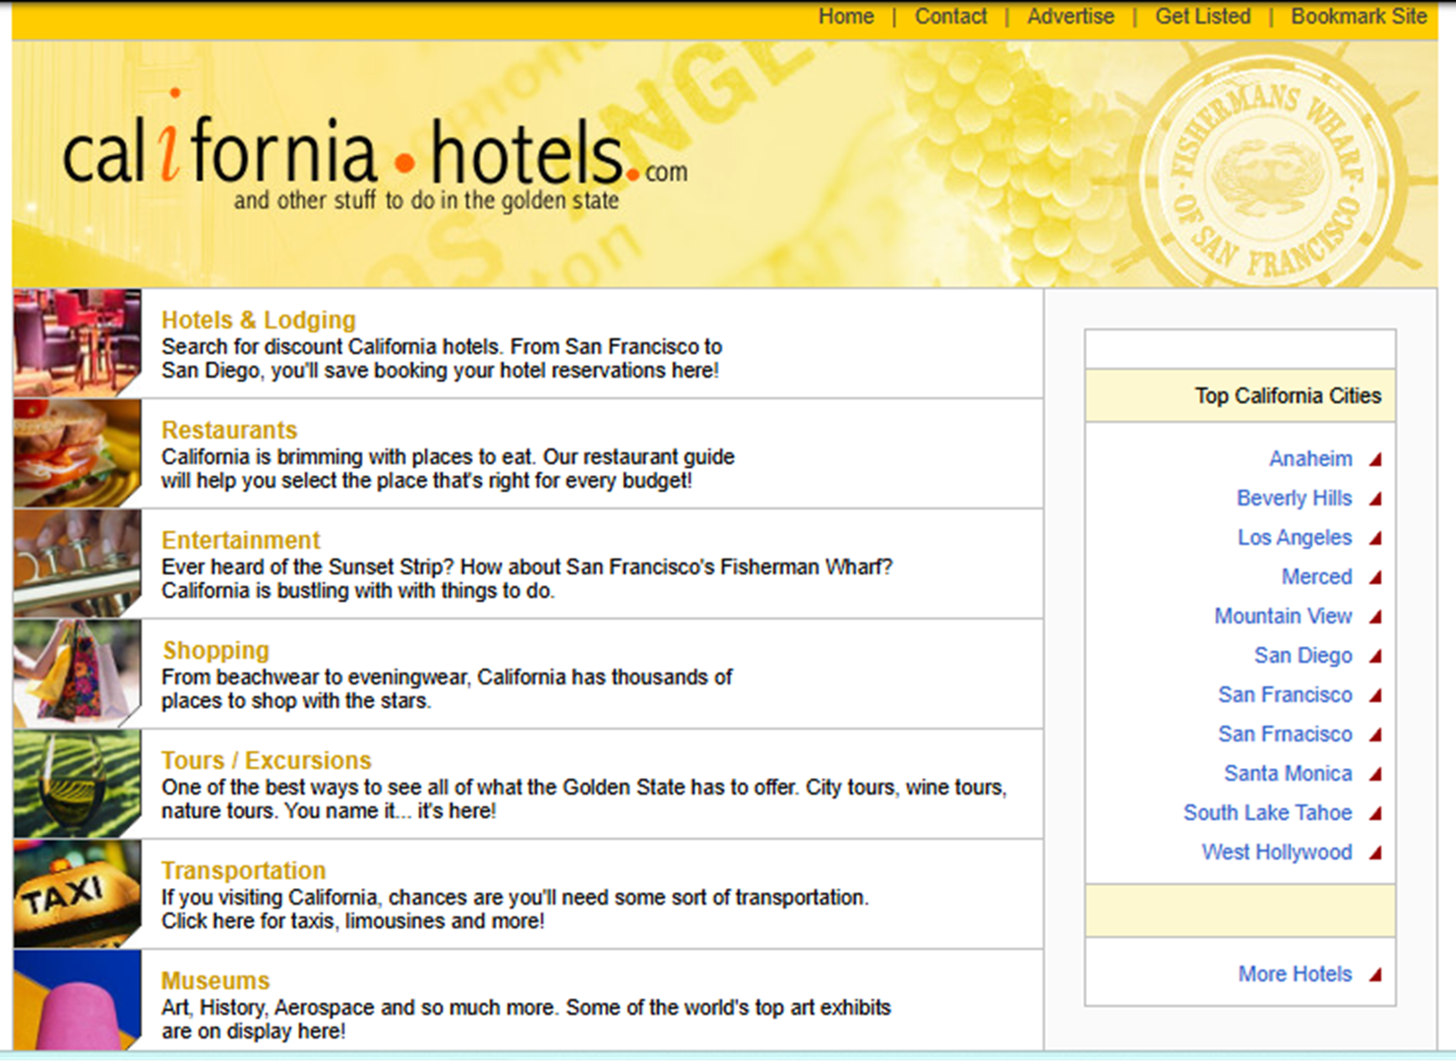
Task: Click the red arrow icon beside More Hotels
Action: coord(1375,974)
